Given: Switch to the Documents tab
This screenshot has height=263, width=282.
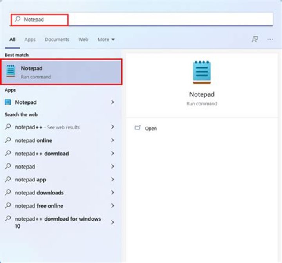Looking at the screenshot, I should tap(57, 40).
